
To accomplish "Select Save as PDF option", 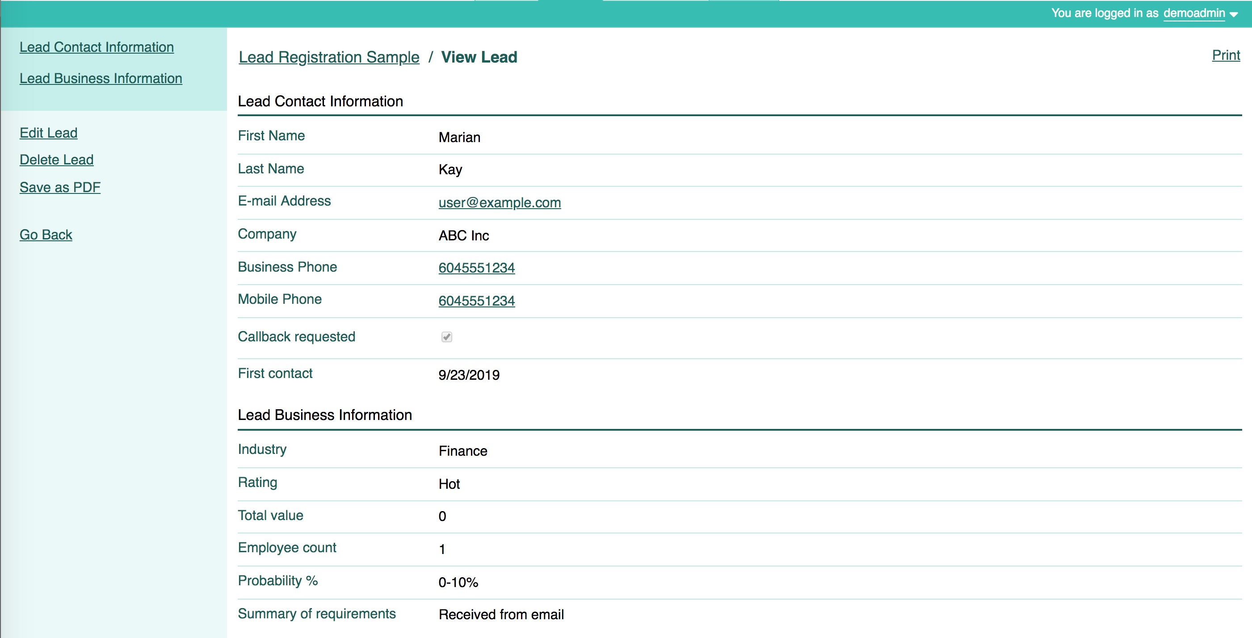I will click(x=60, y=188).
